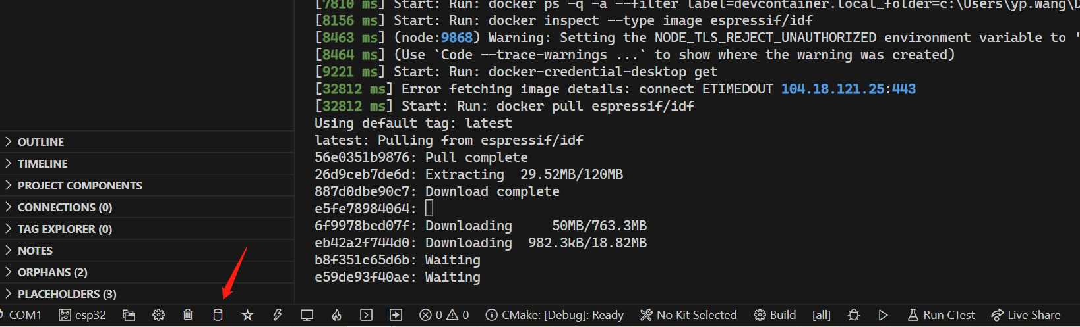The image size is (1080, 327).
Task: Click the star flash-method icon
Action: [247, 315]
